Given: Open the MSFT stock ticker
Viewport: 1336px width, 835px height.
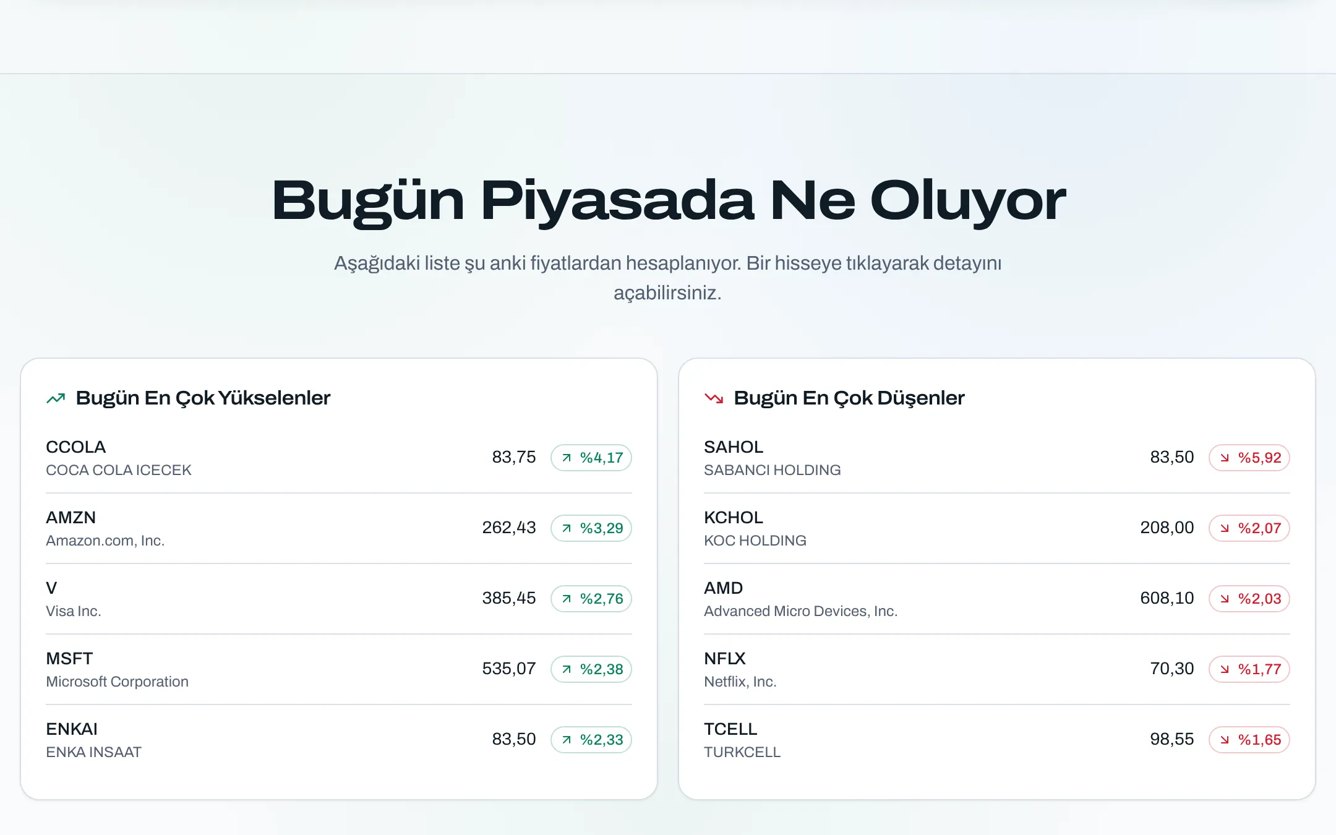Looking at the screenshot, I should pyautogui.click(x=69, y=659).
